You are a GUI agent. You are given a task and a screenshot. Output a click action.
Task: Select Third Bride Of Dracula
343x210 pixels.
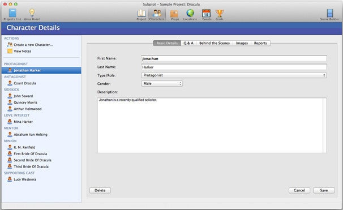tap(31, 166)
